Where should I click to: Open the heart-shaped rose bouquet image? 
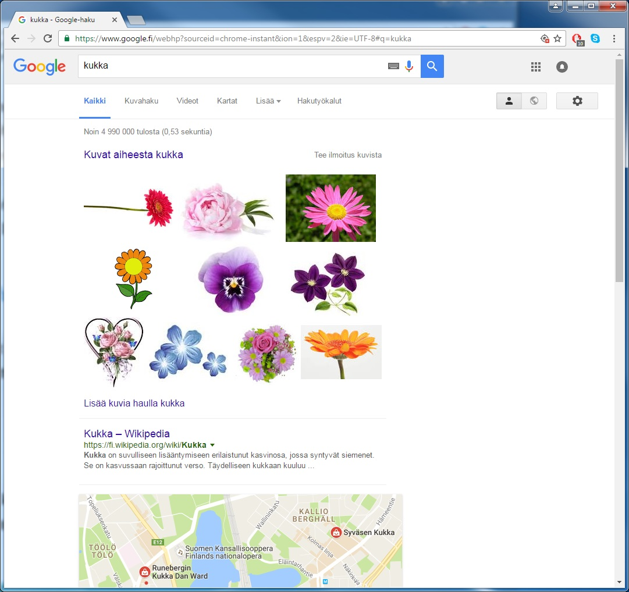pos(114,352)
